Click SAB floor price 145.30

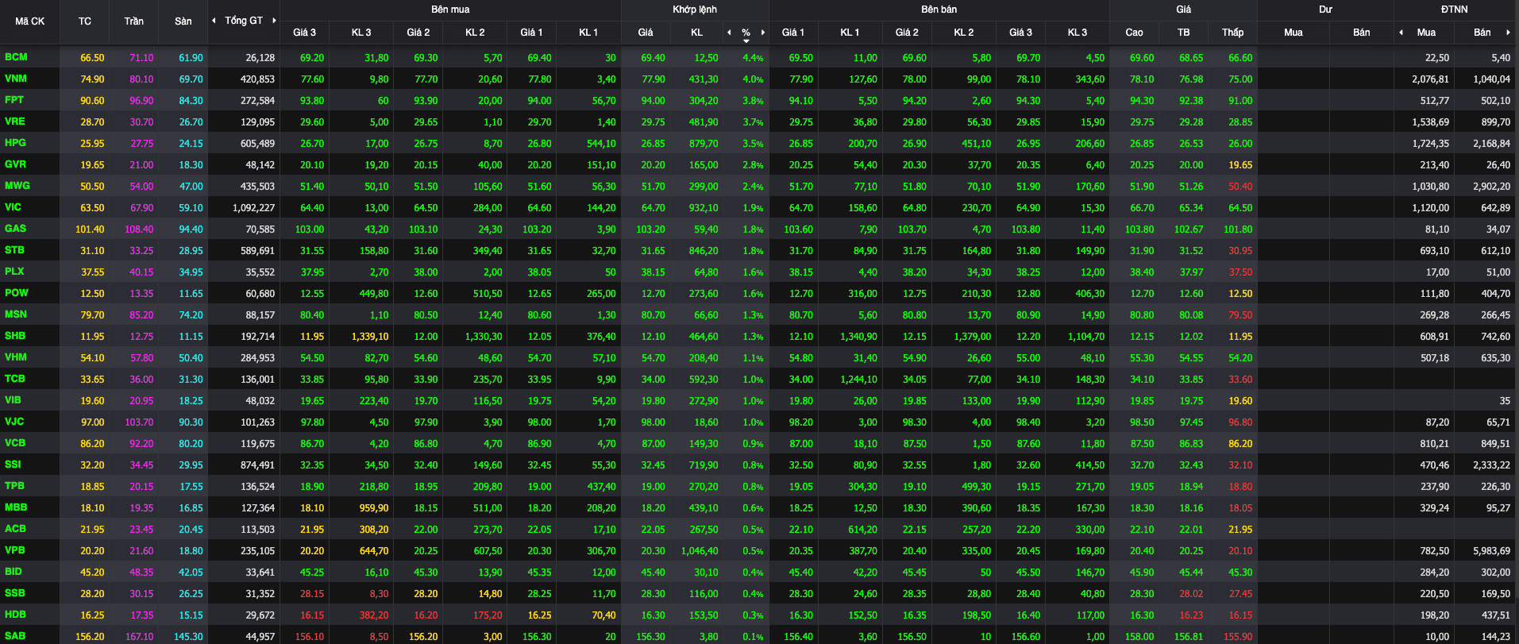[188, 637]
